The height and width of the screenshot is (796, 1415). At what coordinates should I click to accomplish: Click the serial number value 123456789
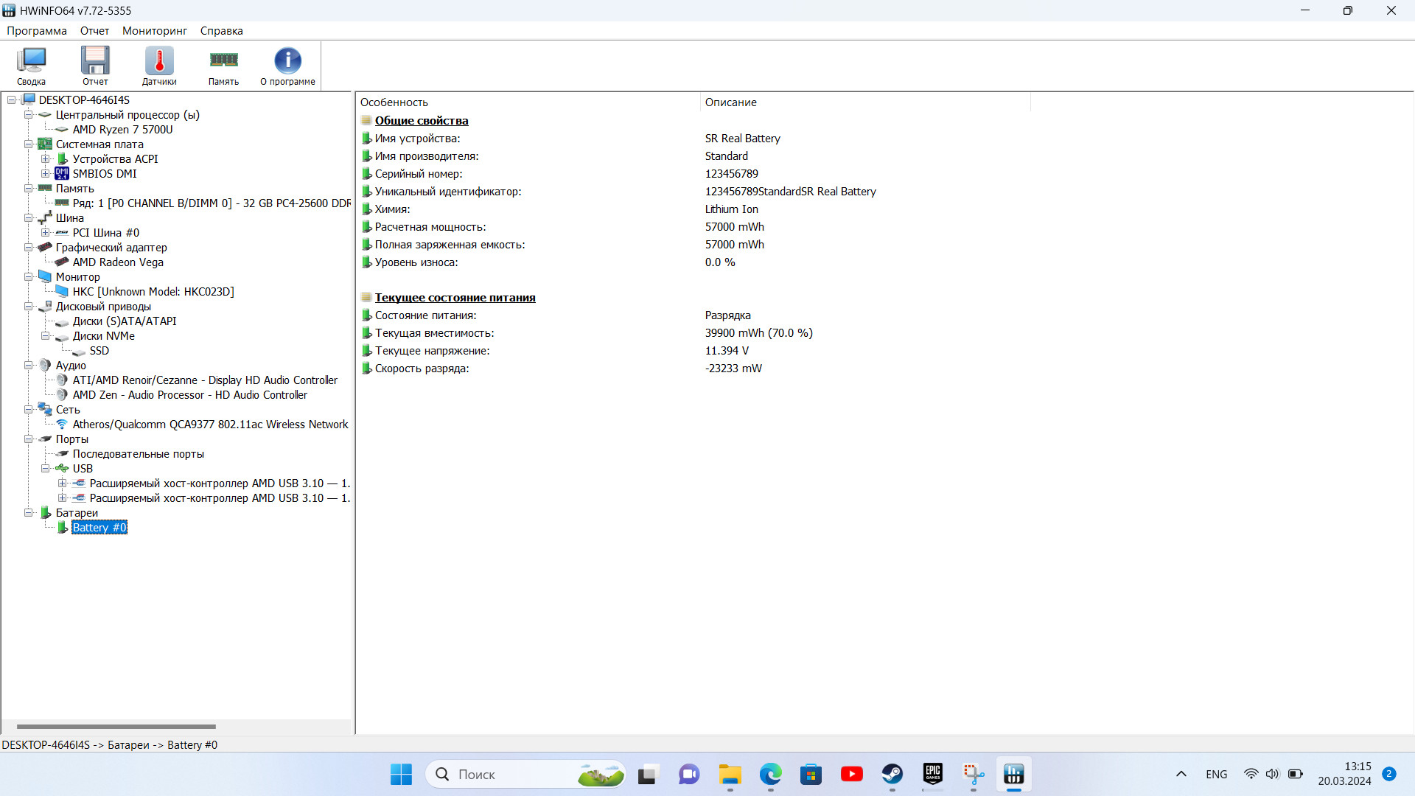pyautogui.click(x=732, y=174)
